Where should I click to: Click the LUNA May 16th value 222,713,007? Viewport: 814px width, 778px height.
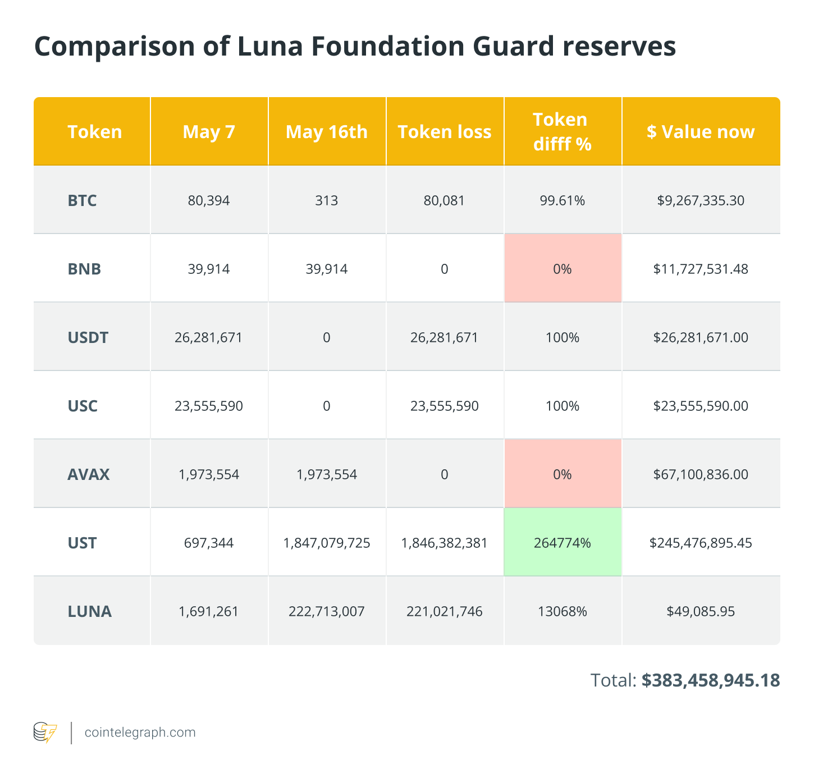pyautogui.click(x=327, y=611)
